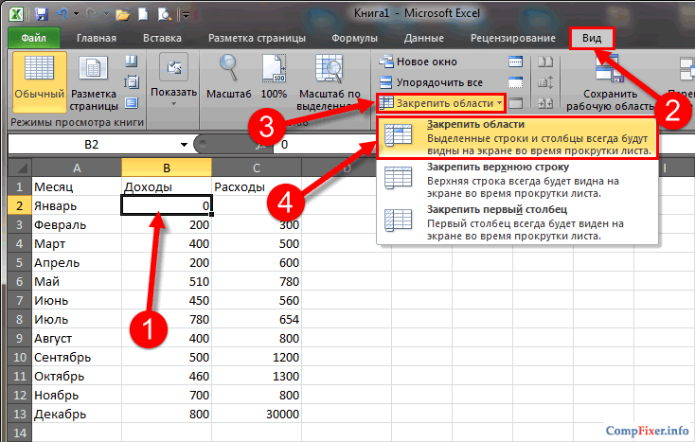Click the formula bar showing 0

coord(483,145)
